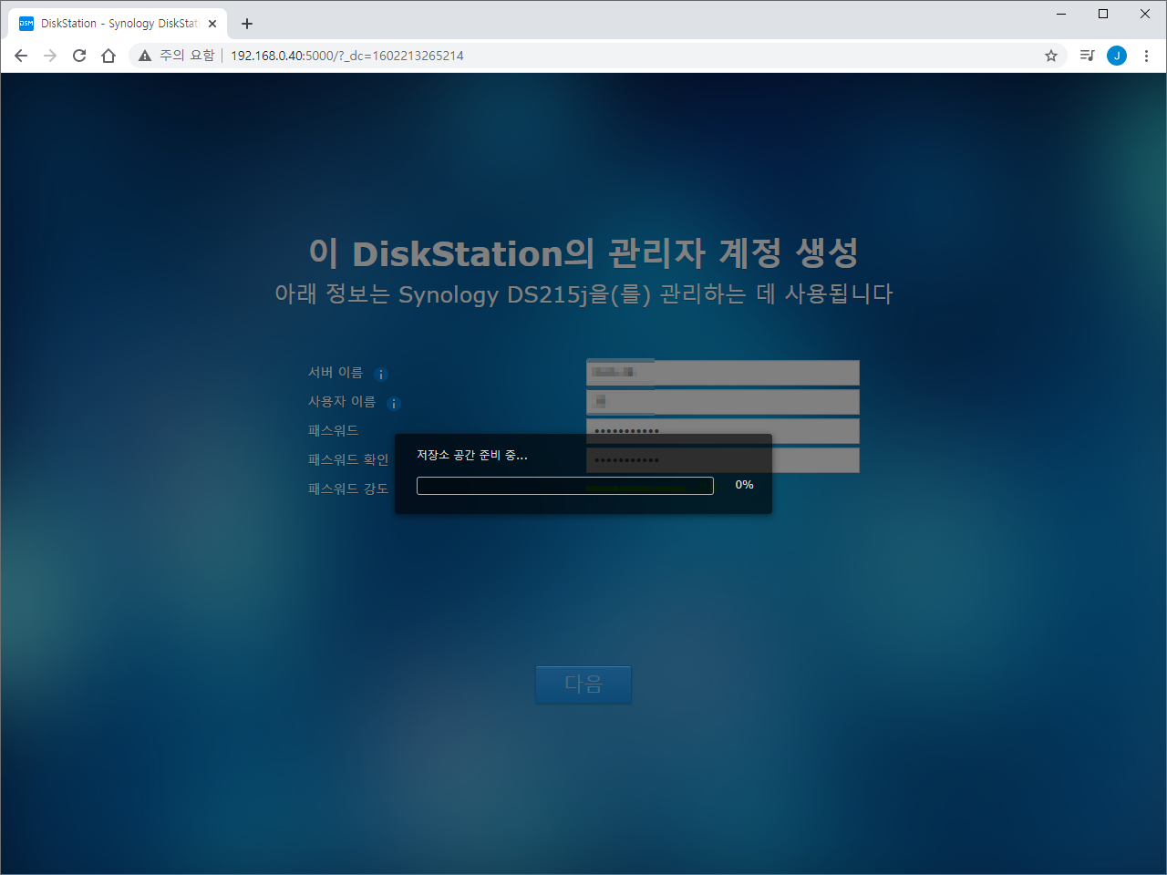
Task: Open the Chrome three-dot menu
Action: pos(1146,56)
